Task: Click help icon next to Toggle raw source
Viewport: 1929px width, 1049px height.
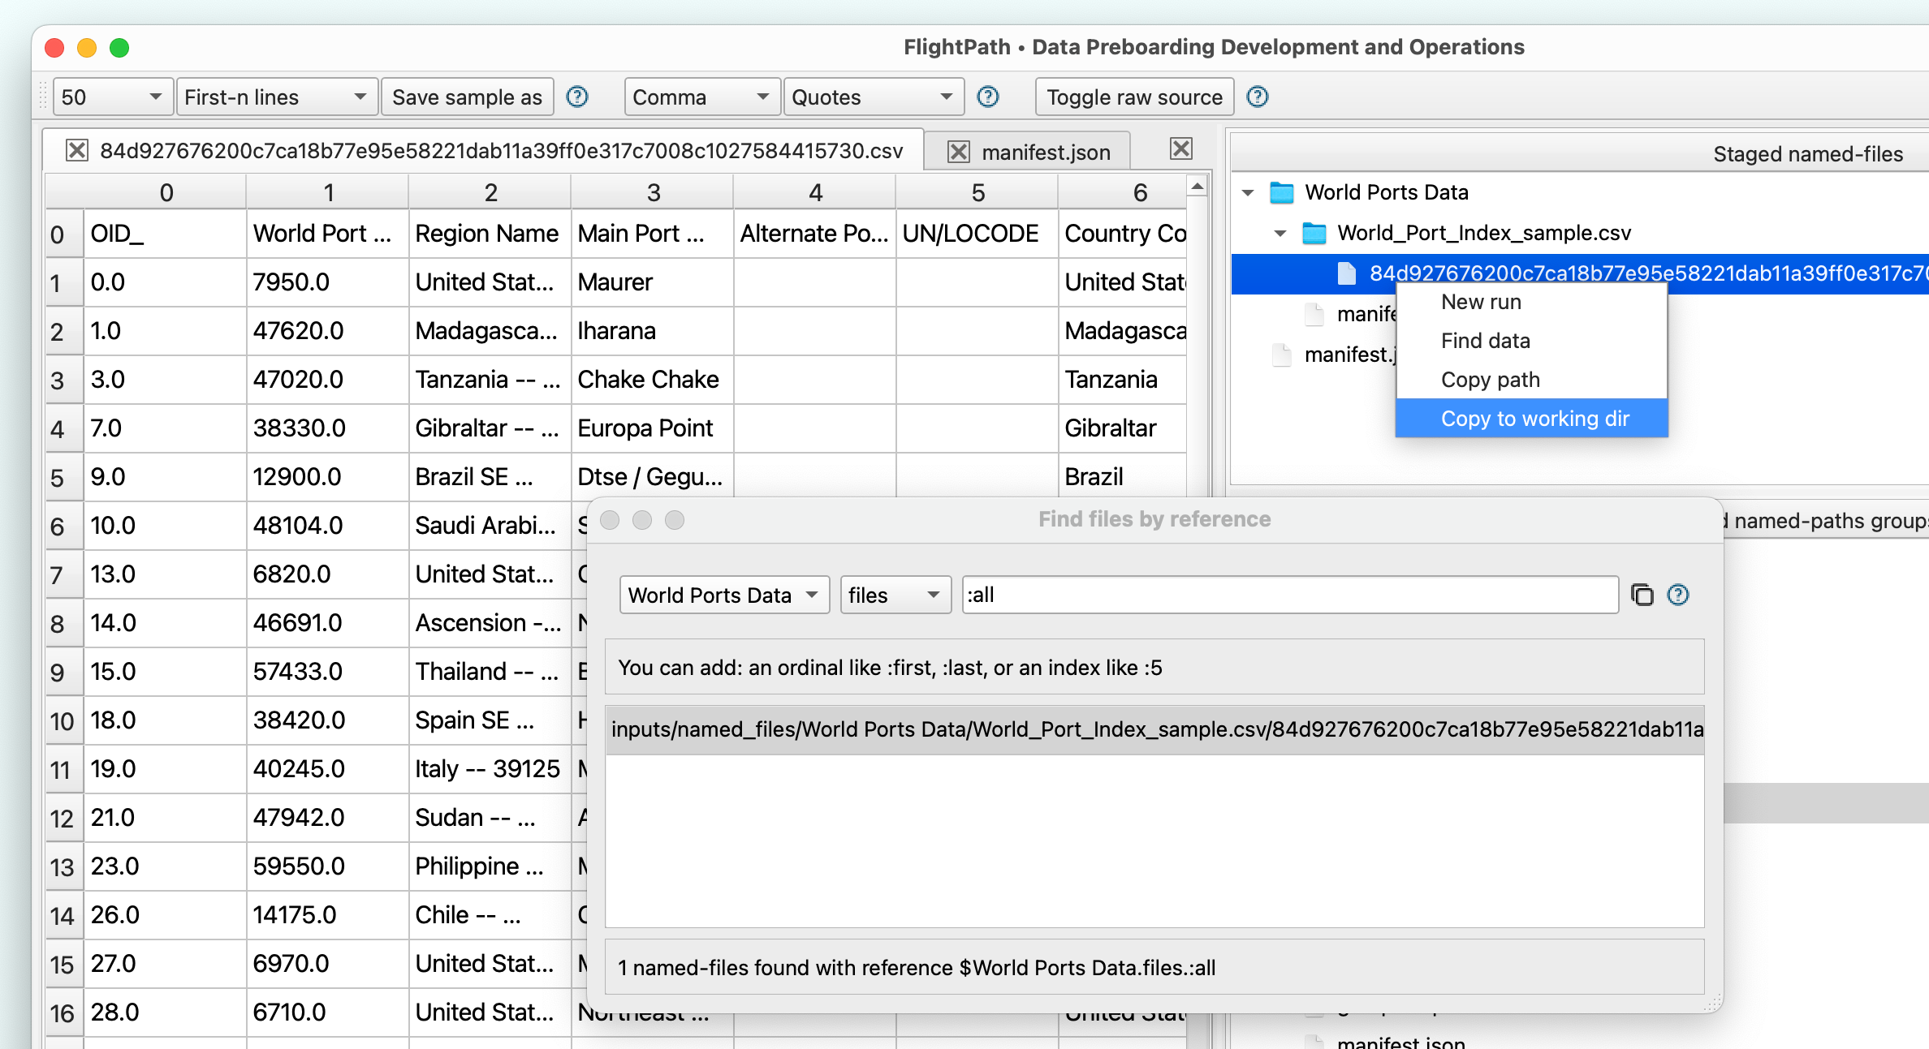Action: point(1258,97)
